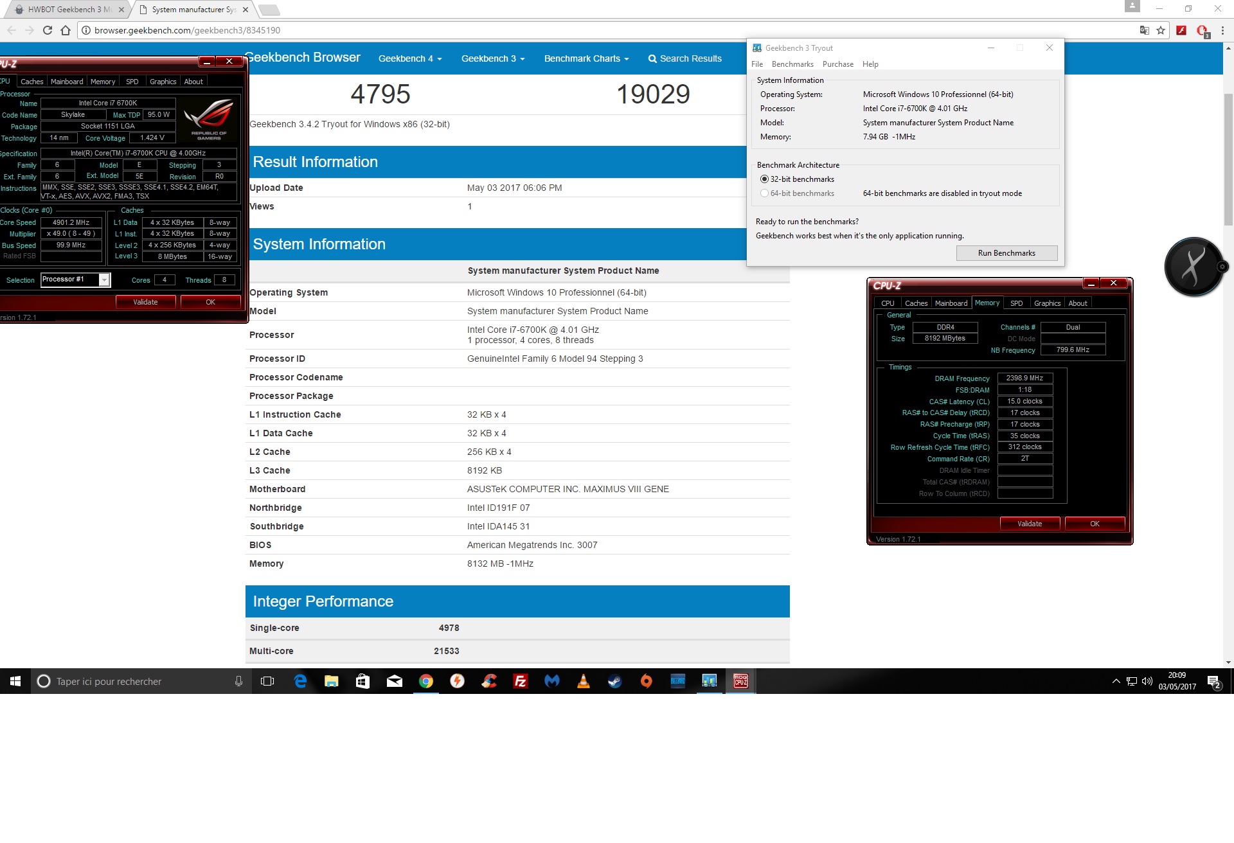Launch VLC media player from taskbar
Image resolution: width=1234 pixels, height=843 pixels.
tap(584, 681)
